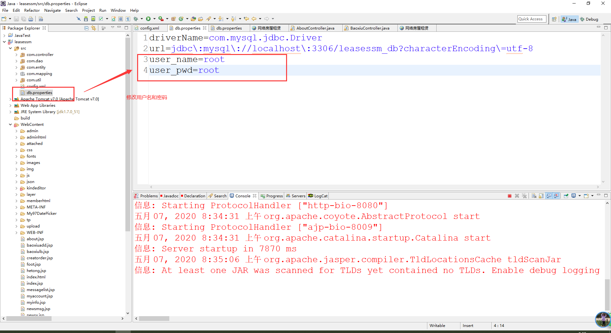Viewport: 611px width, 333px height.
Task: Terminate the console with red stop icon
Action: point(509,196)
